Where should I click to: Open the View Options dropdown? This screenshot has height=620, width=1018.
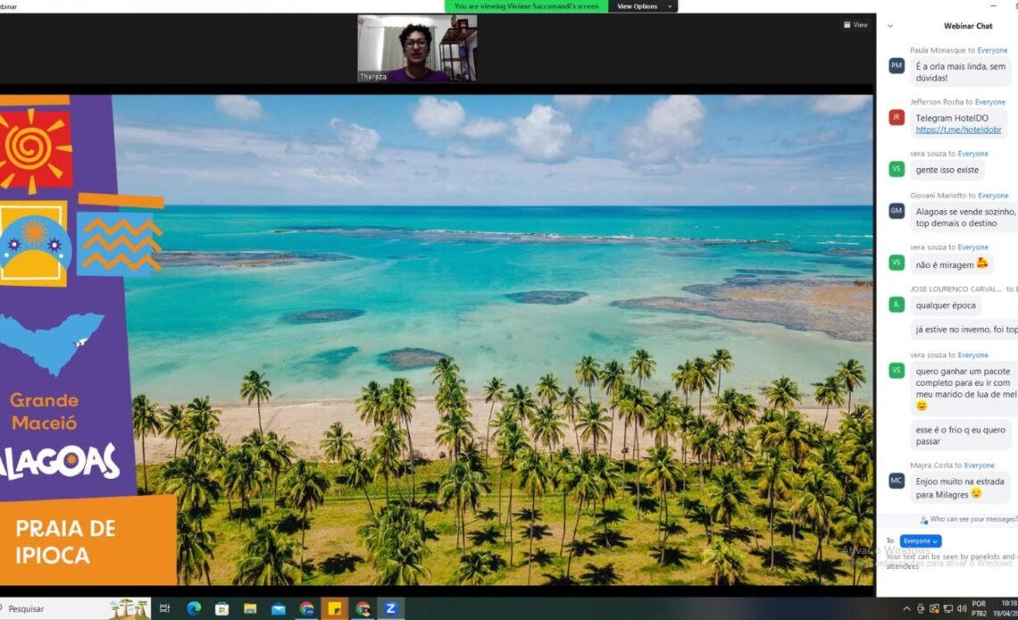coord(641,6)
